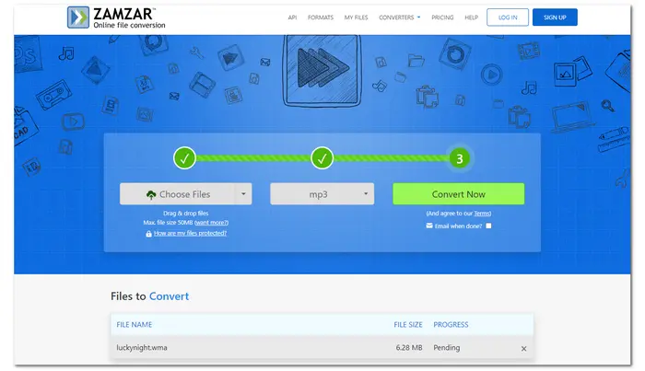Click the Files to Convert heading

click(x=149, y=296)
